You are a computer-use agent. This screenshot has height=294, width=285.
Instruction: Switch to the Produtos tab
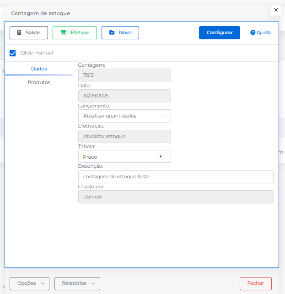39,82
